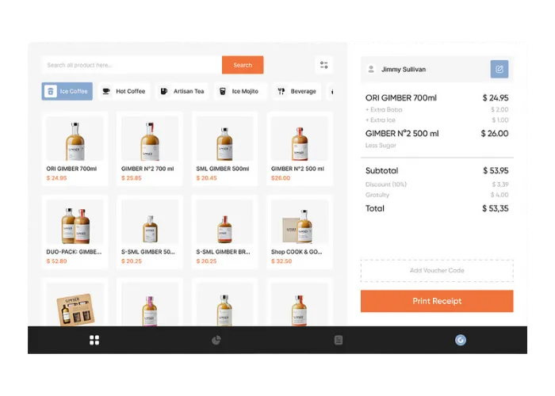Select the Ice Coffee category tab
Image resolution: width=555 pixels, height=396 pixels.
coord(67,91)
